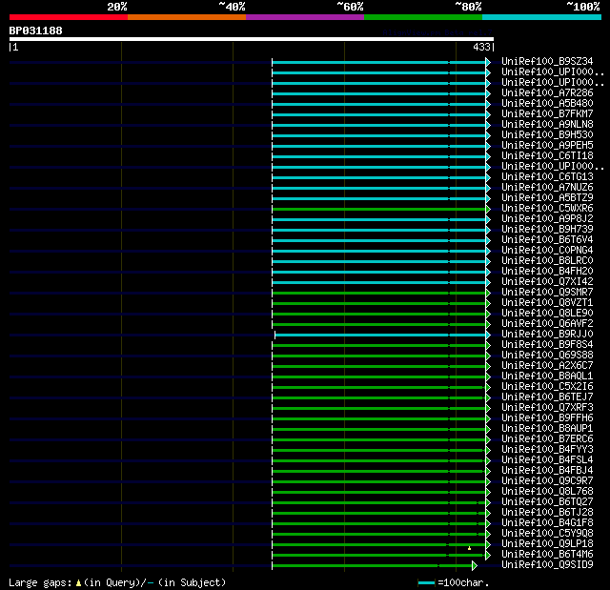The height and width of the screenshot is (590, 610).
Task: Click the cyan 100char scale bar in legend
Action: (x=426, y=582)
